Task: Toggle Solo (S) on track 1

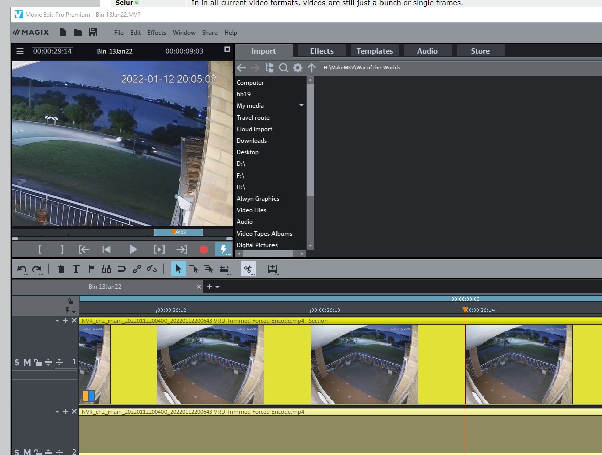Action: (x=17, y=362)
